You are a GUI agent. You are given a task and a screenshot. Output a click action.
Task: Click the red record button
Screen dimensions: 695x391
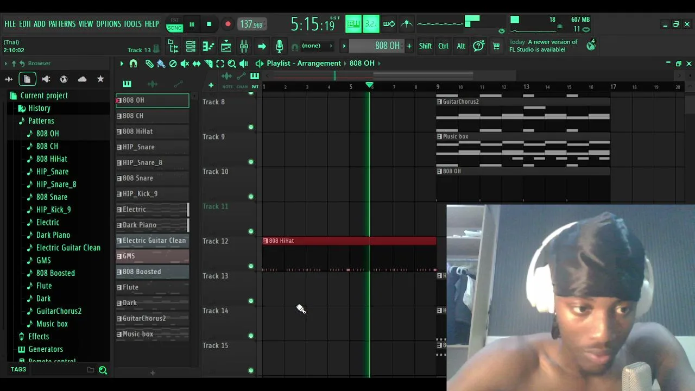(x=228, y=24)
